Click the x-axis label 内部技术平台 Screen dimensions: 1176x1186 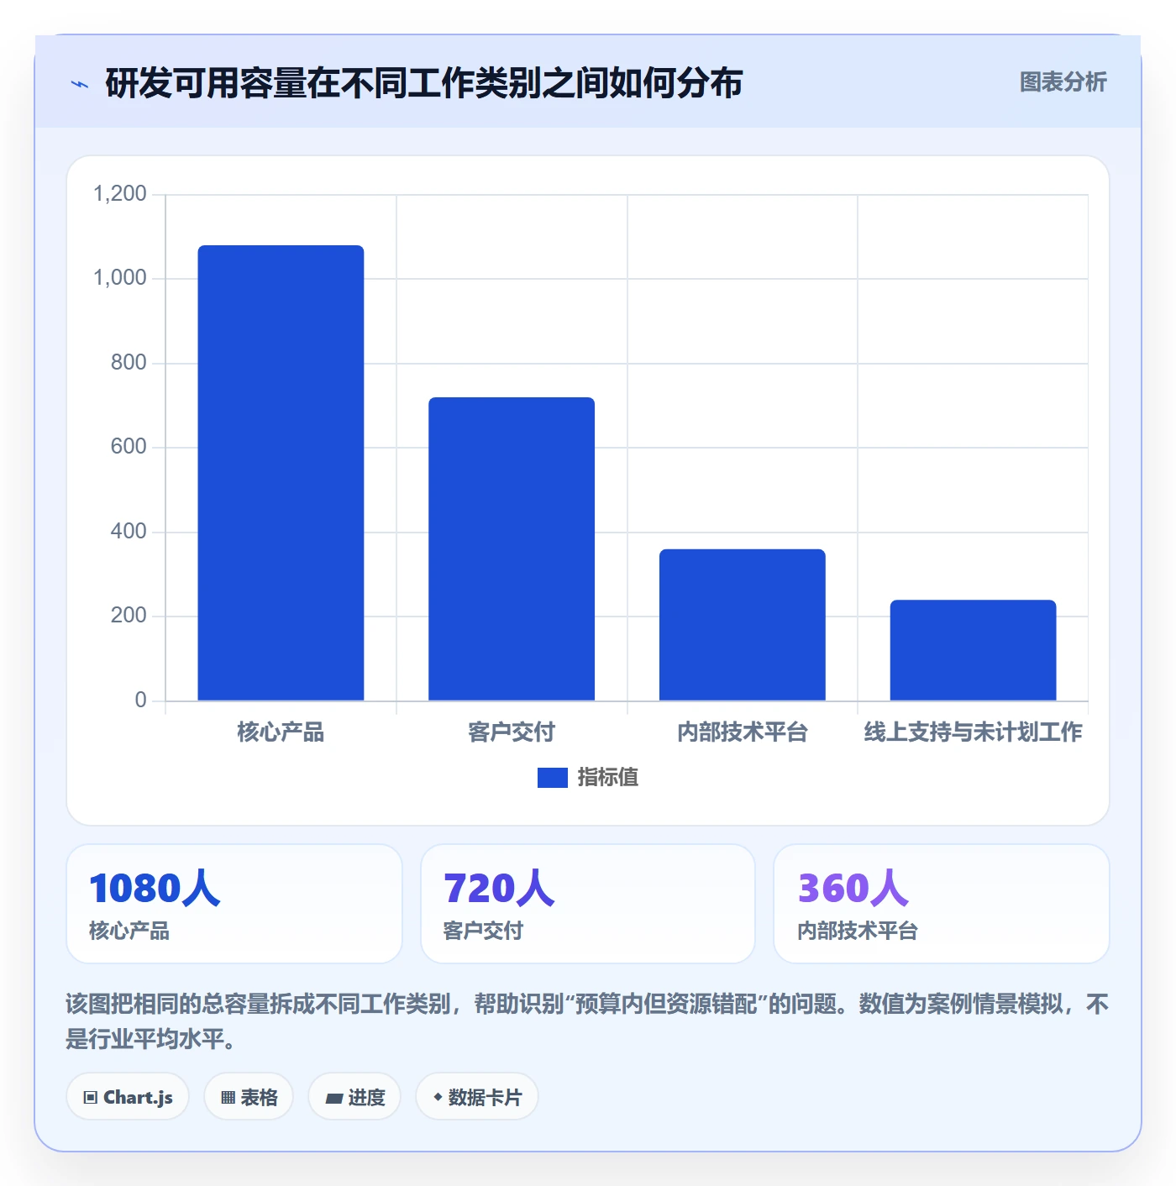point(743,732)
